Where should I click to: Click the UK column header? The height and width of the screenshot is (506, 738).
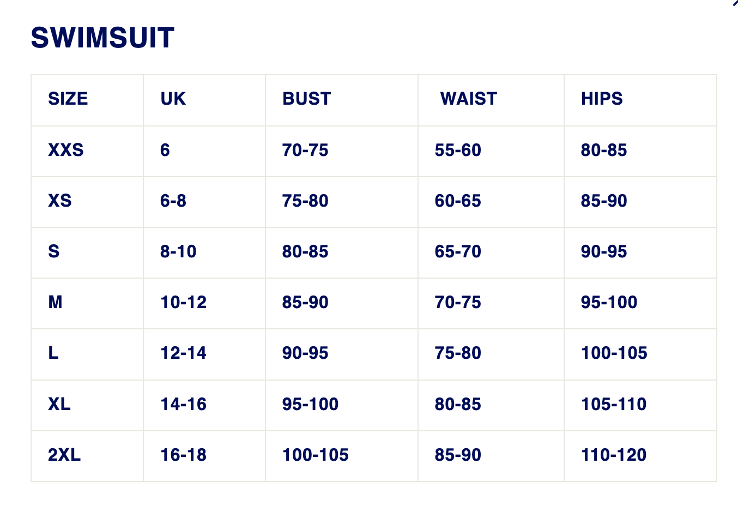pyautogui.click(x=173, y=99)
